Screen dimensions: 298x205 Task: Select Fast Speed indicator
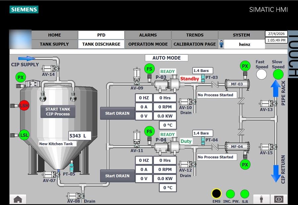tap(262, 74)
